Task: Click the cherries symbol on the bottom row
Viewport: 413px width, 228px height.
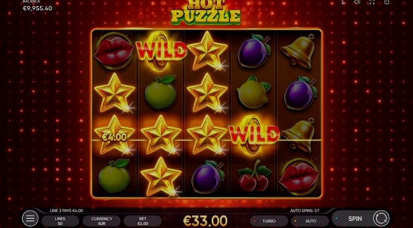Action: point(254,177)
